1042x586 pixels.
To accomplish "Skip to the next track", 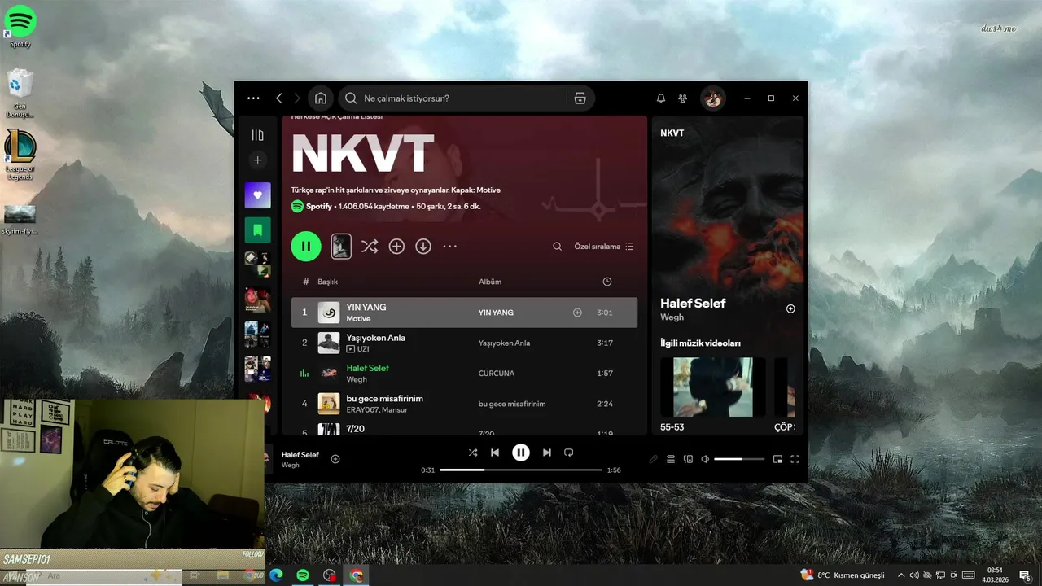I will tap(547, 453).
